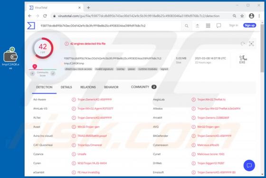This screenshot has width=266, height=178.
Task: Open browser zoom search icon in address bar
Action: click(x=234, y=16)
